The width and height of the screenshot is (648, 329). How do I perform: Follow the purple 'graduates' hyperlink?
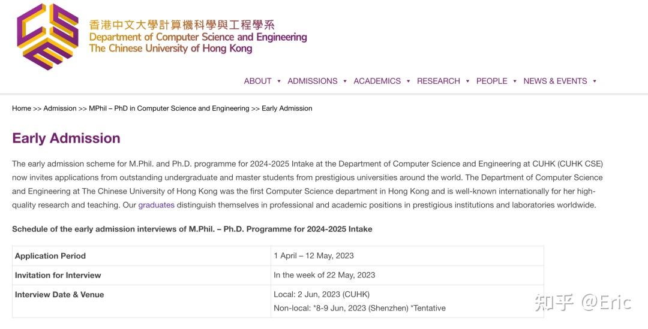pos(156,205)
